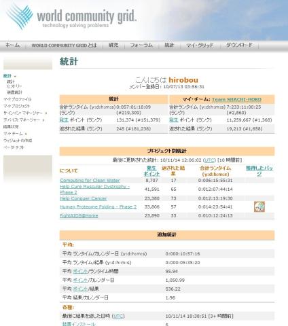Open the Team SHACHI-HOKO link
This screenshot has height=326, width=288.
(x=236, y=99)
